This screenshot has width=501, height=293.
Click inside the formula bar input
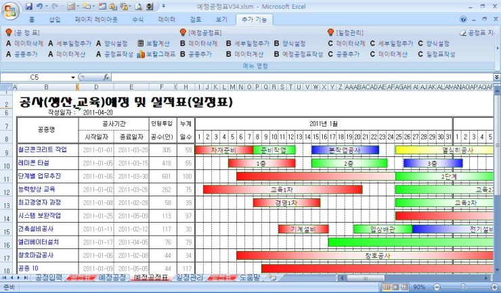[302, 77]
